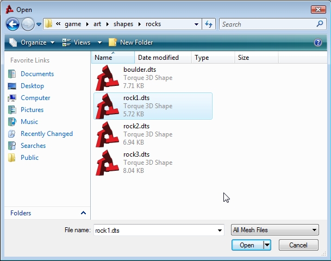The image size is (331, 261).
Task: Open the Music favorite link
Action: pos(29,122)
